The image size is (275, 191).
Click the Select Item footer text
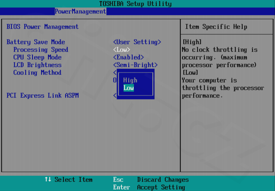(73, 180)
